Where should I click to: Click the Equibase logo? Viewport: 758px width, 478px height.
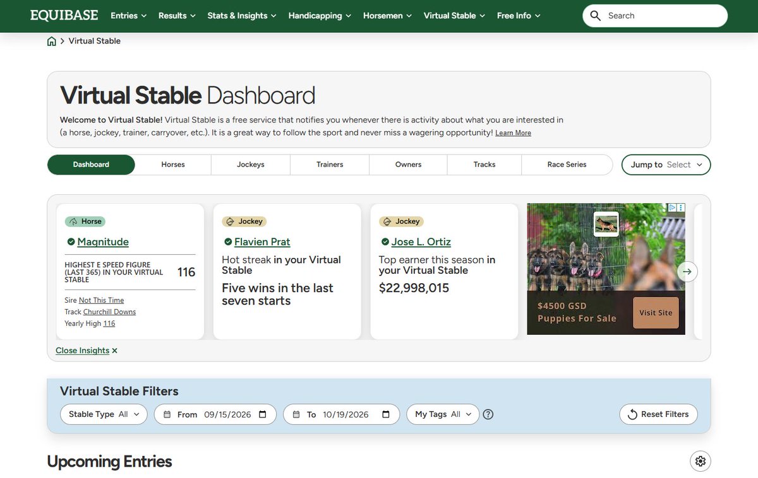[64, 15]
